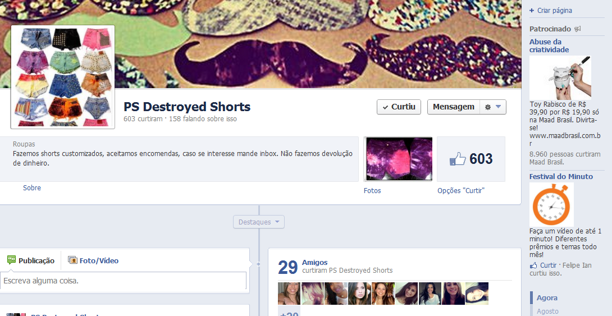Click the '158 falando sobre isso' text

[x=203, y=118]
